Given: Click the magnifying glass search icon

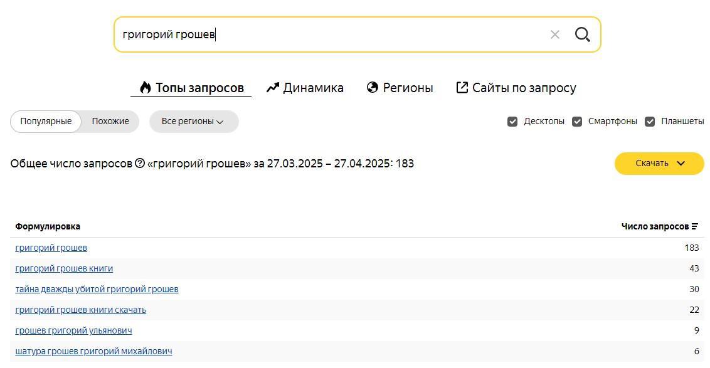Looking at the screenshot, I should click(582, 34).
